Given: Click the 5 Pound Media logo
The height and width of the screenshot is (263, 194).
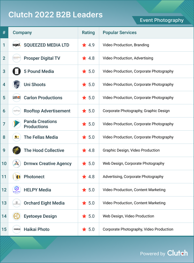Looking at the screenshot, I should [x=17, y=71].
